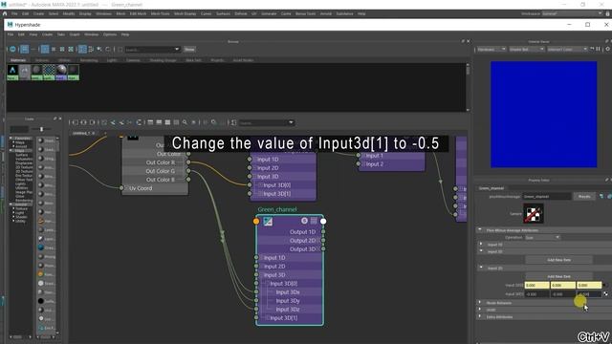Open the Shader Ball dropdown in Material Viewer
This screenshot has height=344, width=612.
(527, 49)
